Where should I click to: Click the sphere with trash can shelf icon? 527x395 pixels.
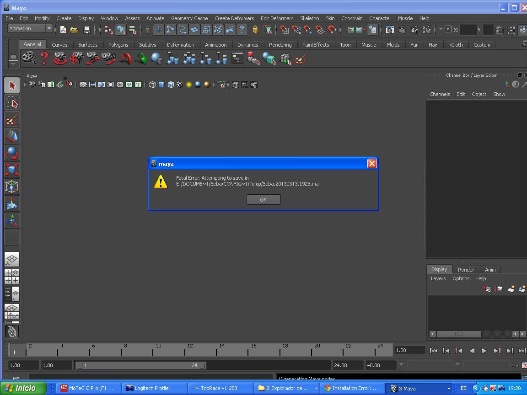[x=156, y=59]
